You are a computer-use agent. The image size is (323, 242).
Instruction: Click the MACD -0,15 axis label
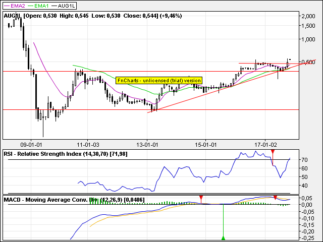308,225
